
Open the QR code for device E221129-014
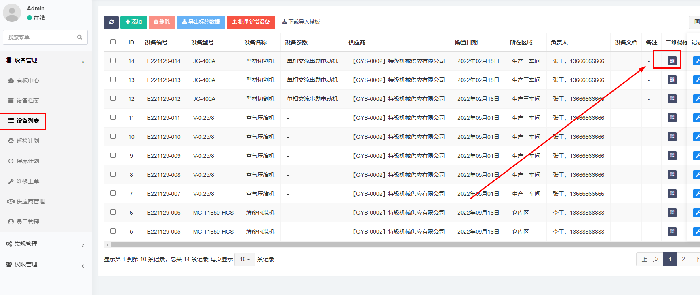coord(672,61)
